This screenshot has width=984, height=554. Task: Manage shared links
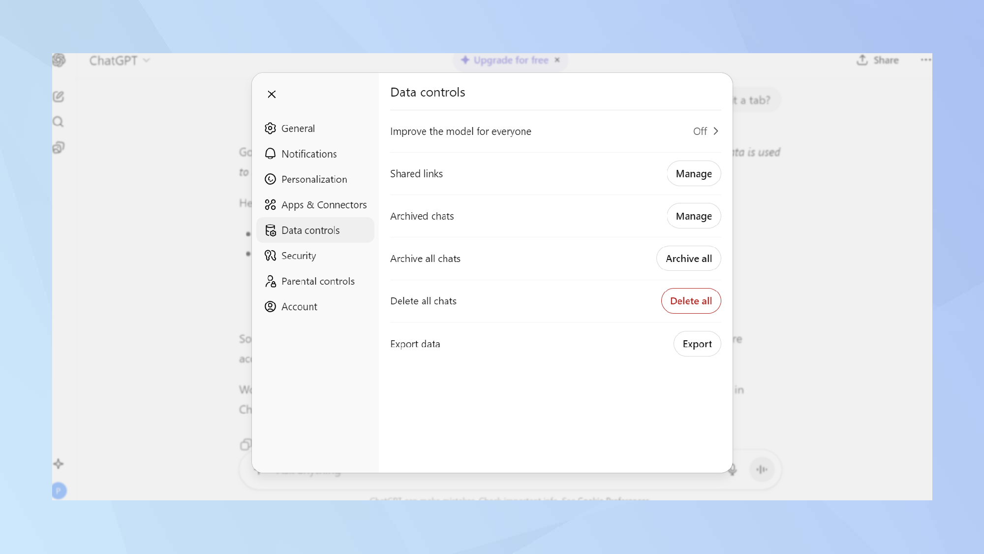coord(693,173)
